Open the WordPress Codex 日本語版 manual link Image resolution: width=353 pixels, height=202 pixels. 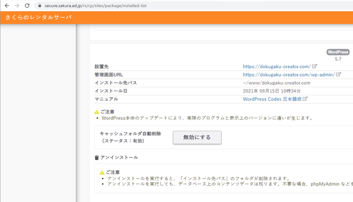pos(272,99)
